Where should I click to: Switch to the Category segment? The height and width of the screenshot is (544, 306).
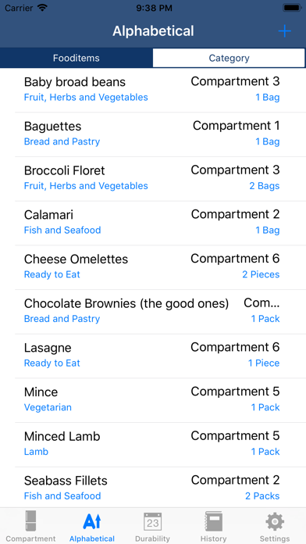[229, 58]
